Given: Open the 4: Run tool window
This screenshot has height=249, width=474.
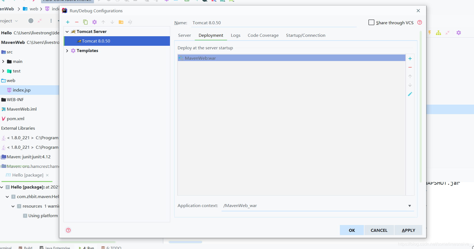Looking at the screenshot, I should point(86,248).
